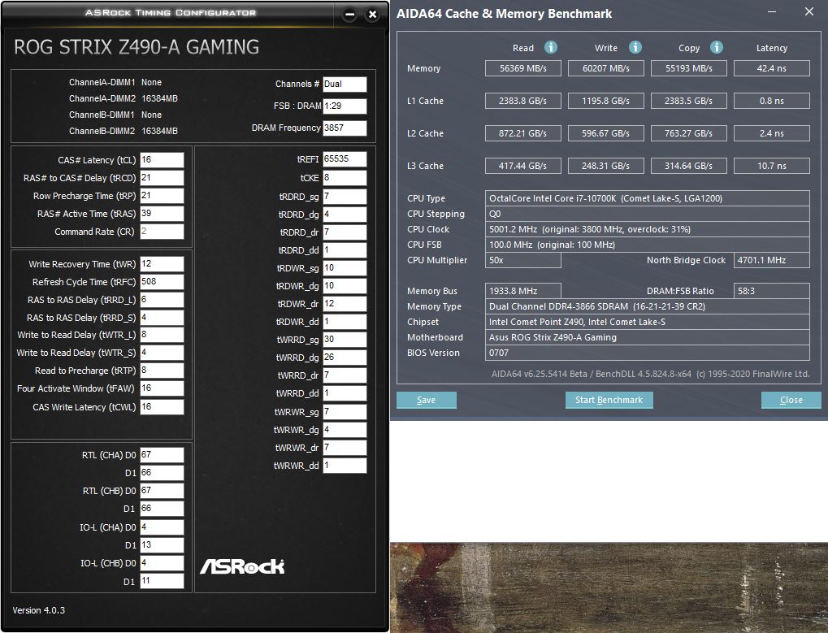Click the tREFI field showing 65535

coord(345,159)
